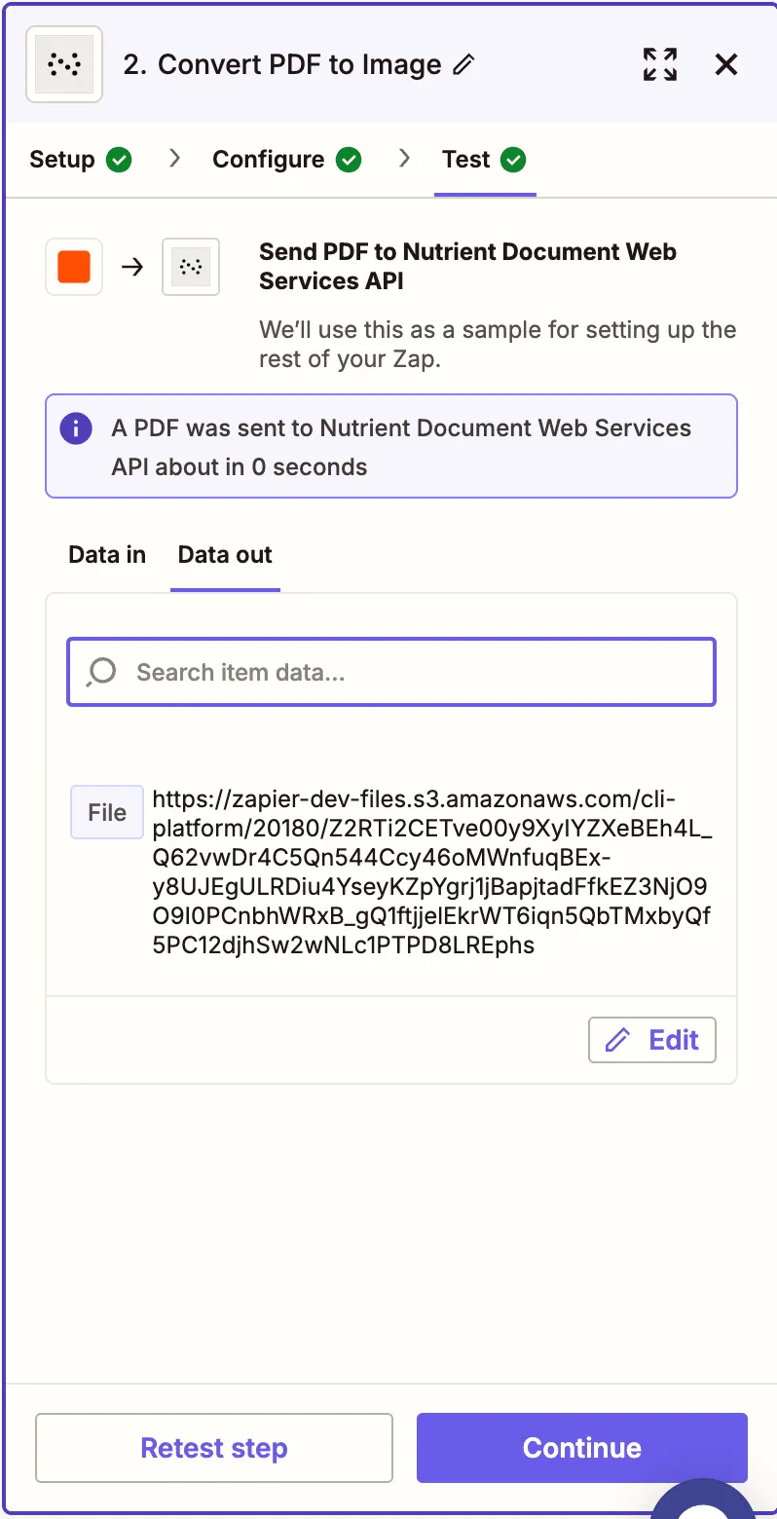Image resolution: width=777 pixels, height=1519 pixels.
Task: Expand to fullscreen view
Action: (x=659, y=64)
